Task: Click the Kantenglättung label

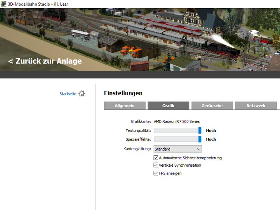Action: pyautogui.click(x=137, y=149)
